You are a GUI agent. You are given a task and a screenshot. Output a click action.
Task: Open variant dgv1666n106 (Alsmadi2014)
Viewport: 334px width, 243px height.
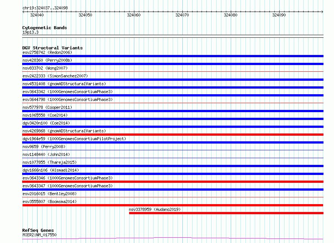coord(51,170)
